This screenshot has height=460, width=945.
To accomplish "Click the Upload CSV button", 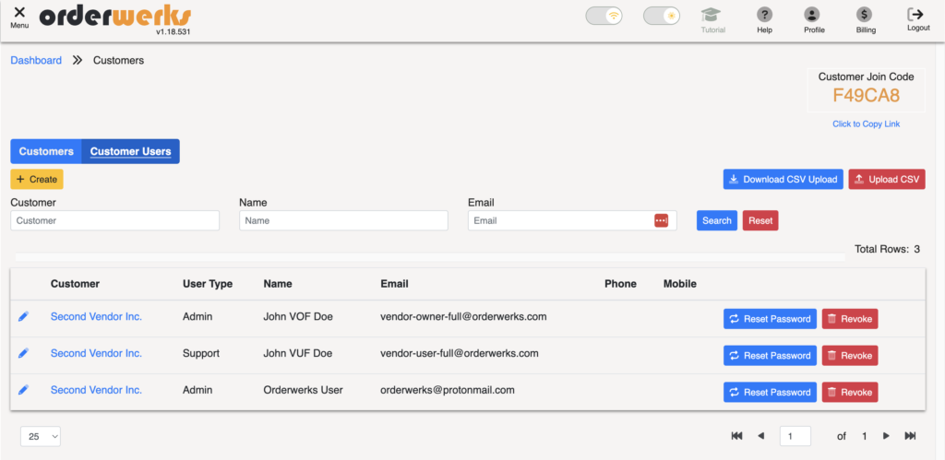I will tap(887, 180).
